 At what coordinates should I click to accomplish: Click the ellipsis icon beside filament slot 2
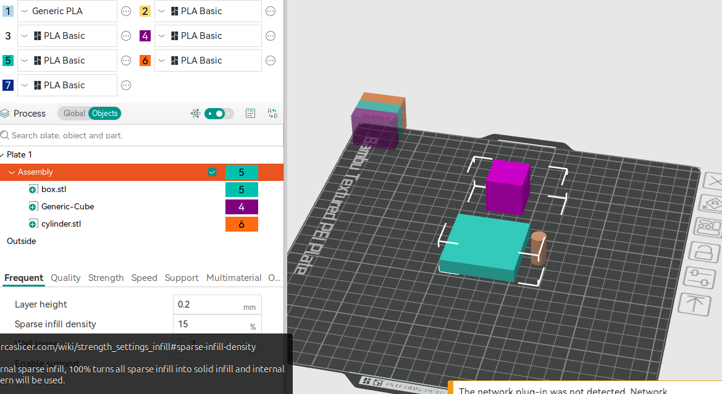tap(271, 11)
